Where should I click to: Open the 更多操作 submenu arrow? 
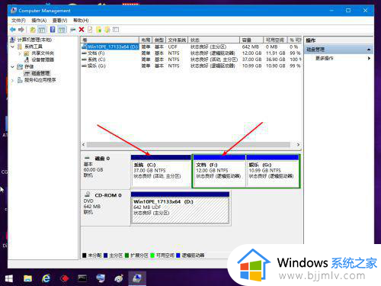[369, 58]
